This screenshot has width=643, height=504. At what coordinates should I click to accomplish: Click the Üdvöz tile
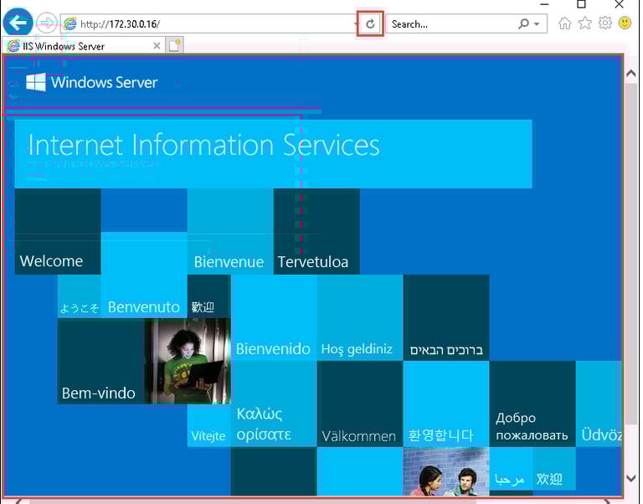(x=599, y=404)
